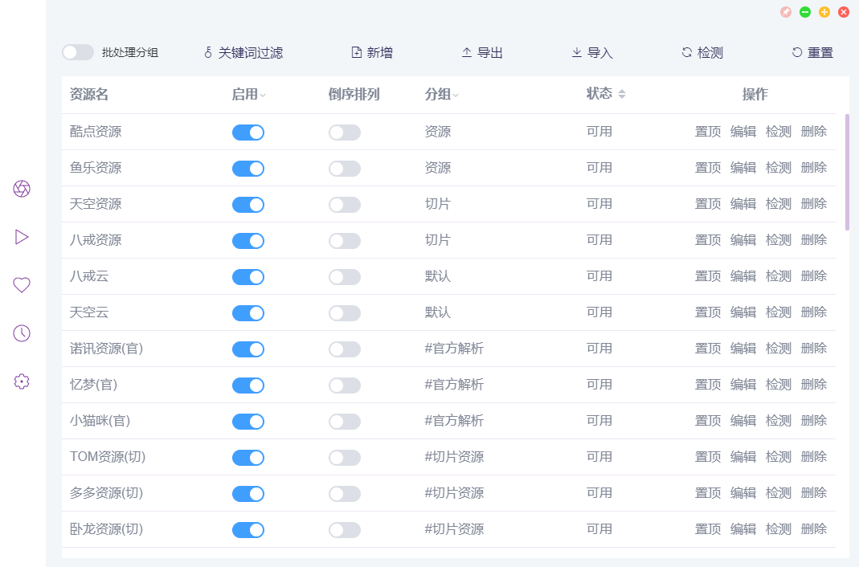
Task: Click 置顶 for 忆梦(官)
Action: pyautogui.click(x=708, y=385)
